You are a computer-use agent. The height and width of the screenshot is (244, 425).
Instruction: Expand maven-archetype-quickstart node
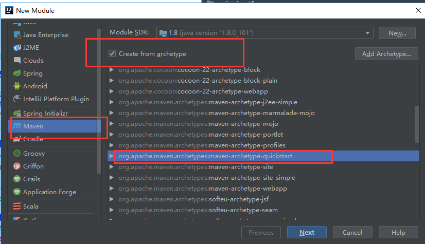coord(112,156)
